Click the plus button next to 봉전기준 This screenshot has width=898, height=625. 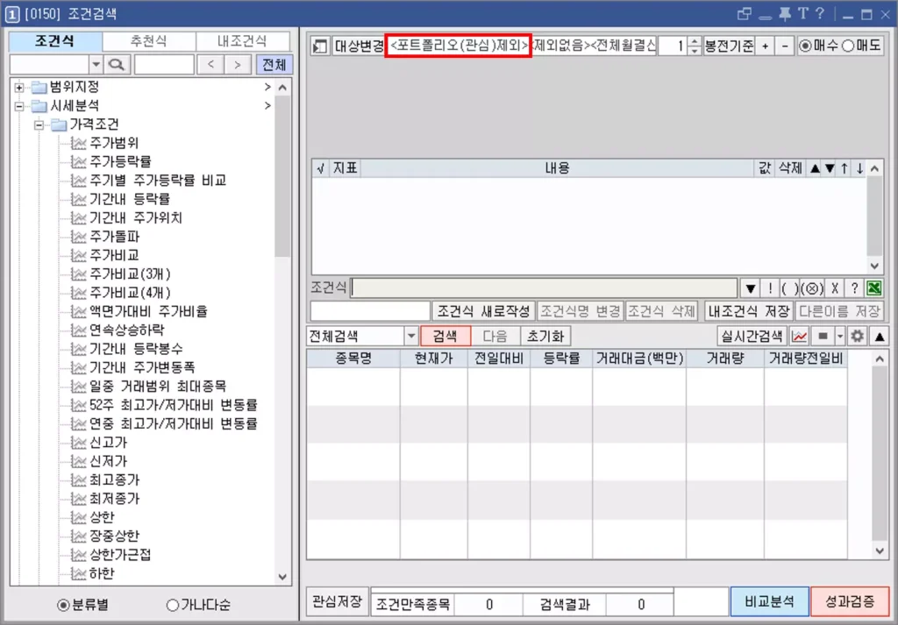765,46
